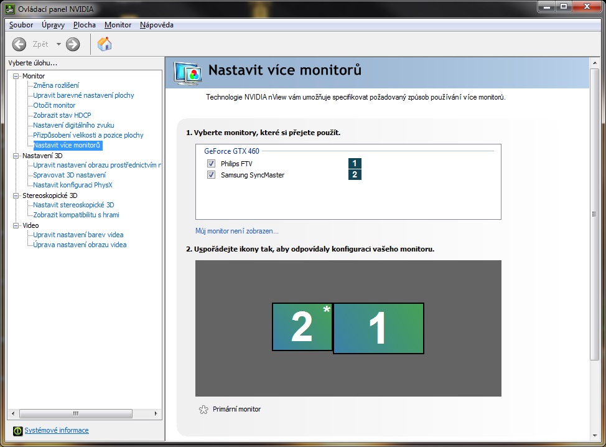Screen dimensions: 606x447
Task: Open Změna rozlišení task
Action: point(56,85)
